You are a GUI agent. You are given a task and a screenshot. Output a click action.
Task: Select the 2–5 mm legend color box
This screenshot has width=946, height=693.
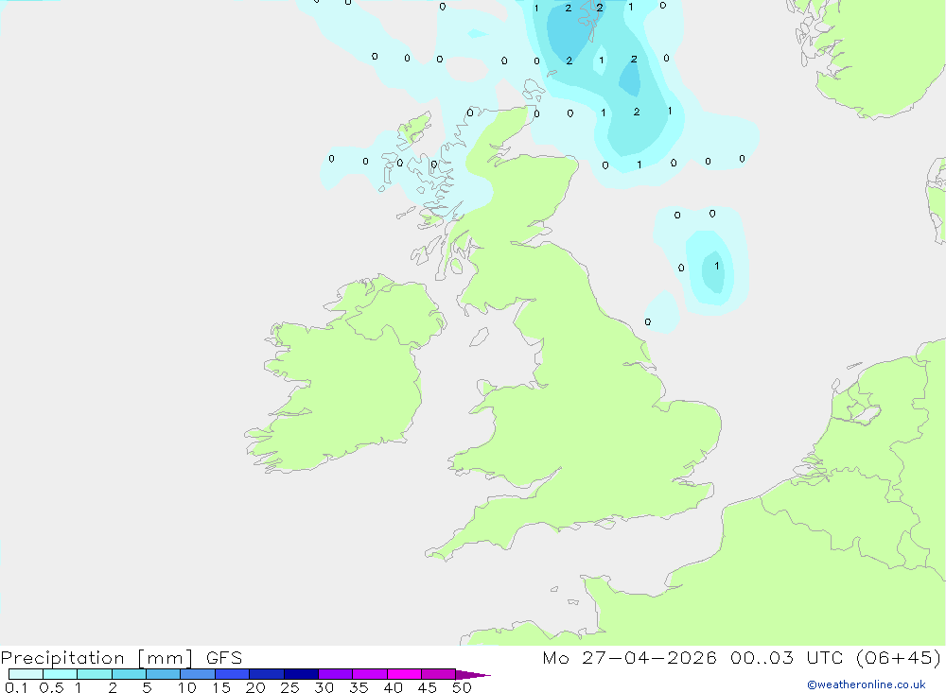coord(129,674)
